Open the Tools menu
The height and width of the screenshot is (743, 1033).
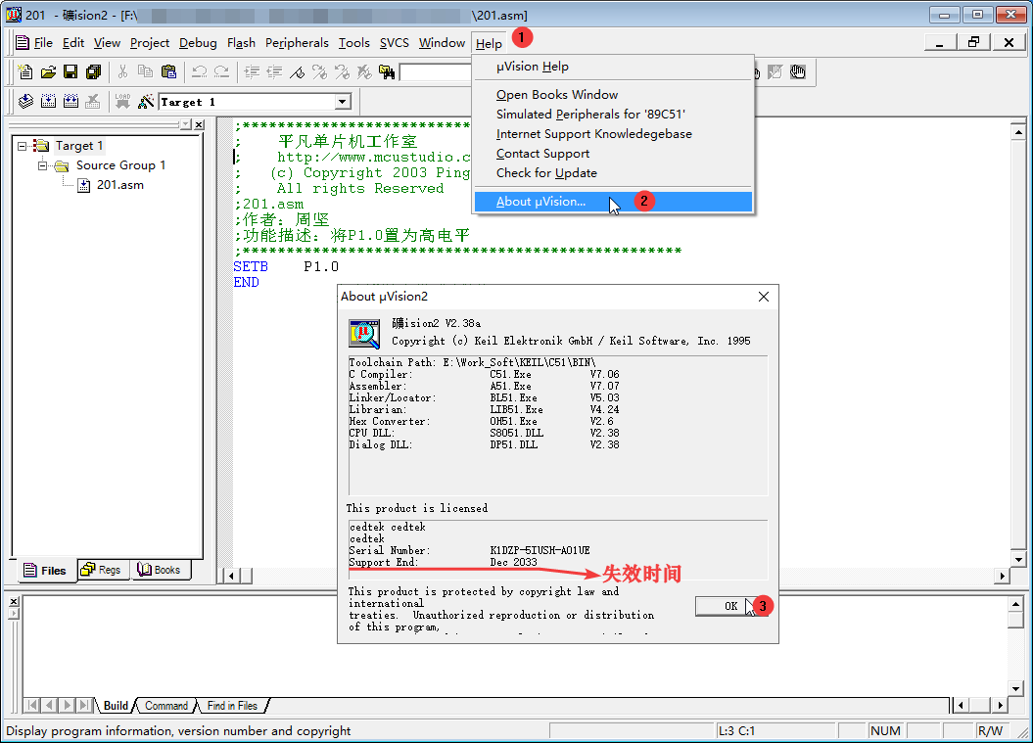click(x=353, y=43)
